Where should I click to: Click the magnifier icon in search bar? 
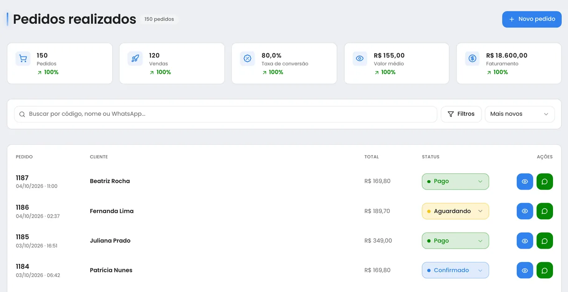tap(22, 114)
